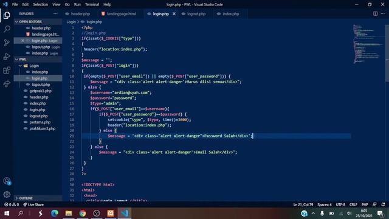
Task: Expand the Outline section
Action: point(38,198)
